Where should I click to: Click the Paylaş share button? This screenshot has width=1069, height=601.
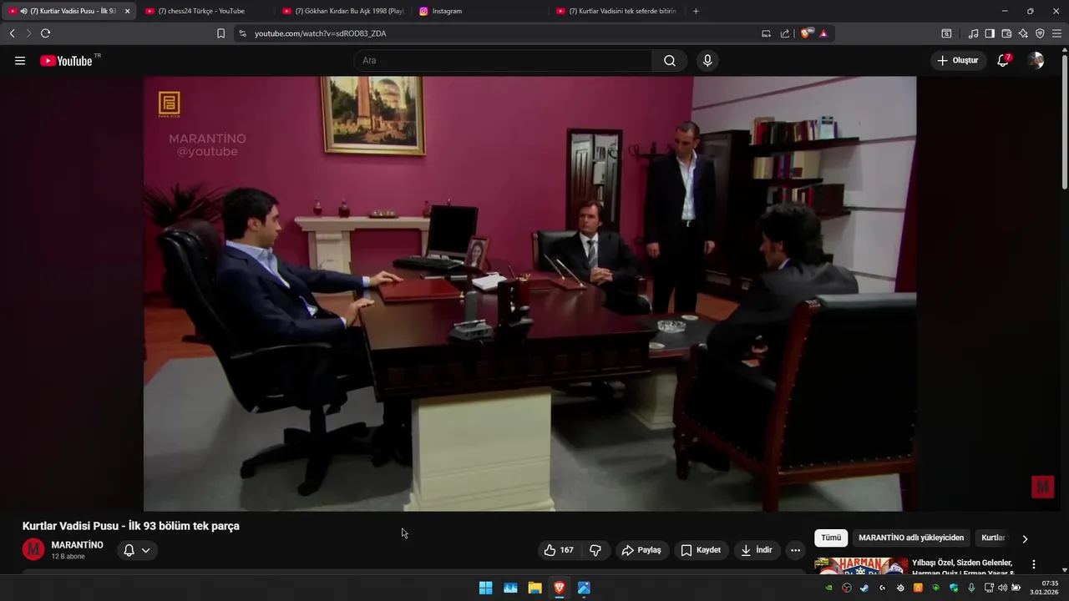point(641,550)
